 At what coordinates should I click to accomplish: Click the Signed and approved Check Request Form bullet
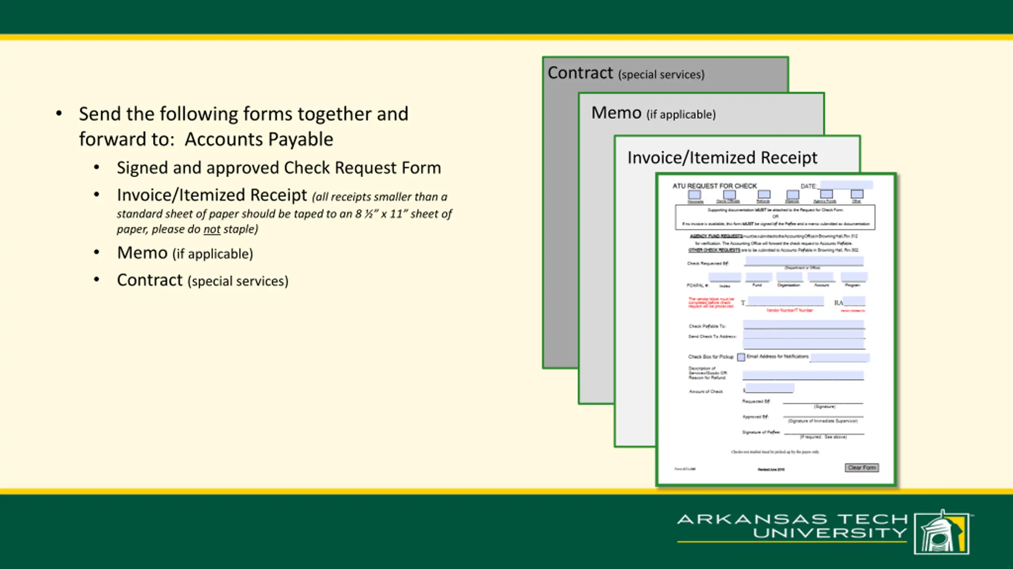click(279, 168)
